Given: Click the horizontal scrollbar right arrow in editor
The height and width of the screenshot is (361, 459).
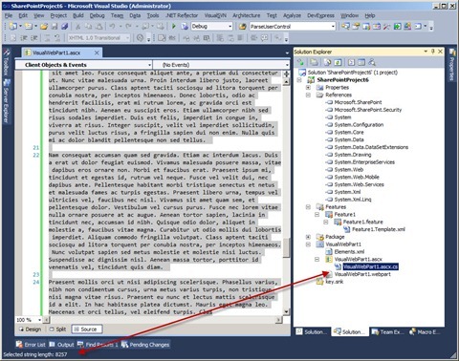Looking at the screenshot, I should [279, 320].
